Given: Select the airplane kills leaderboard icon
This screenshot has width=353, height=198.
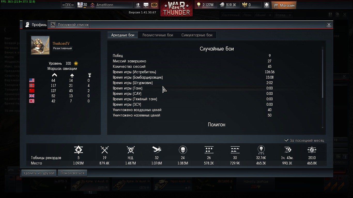Looking at the screenshot, I should coord(157,150).
